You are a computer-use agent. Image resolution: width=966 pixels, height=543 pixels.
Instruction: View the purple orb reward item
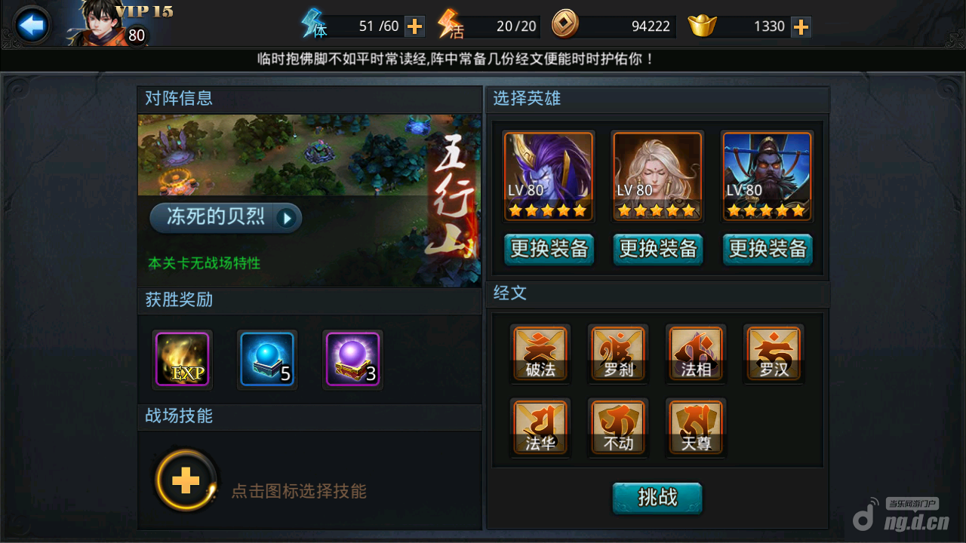pos(352,359)
